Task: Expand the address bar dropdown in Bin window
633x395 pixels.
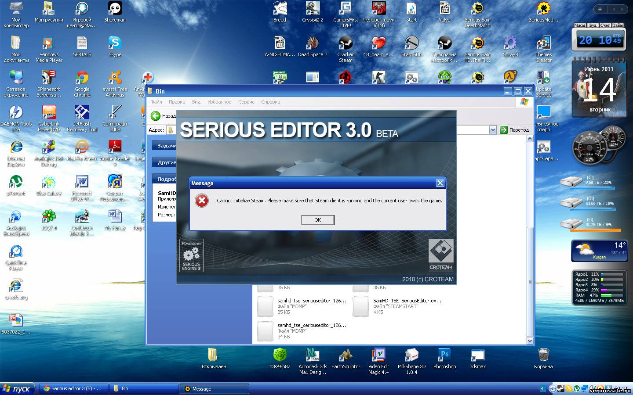Action: (493, 130)
